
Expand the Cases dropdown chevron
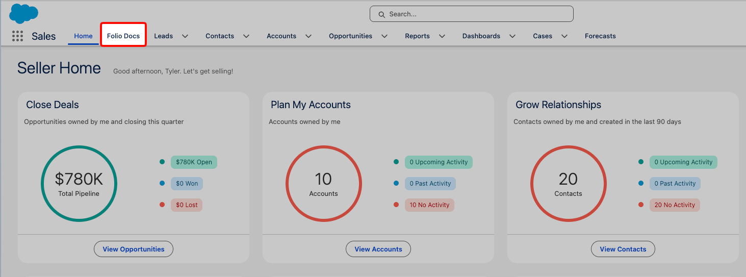[564, 36]
